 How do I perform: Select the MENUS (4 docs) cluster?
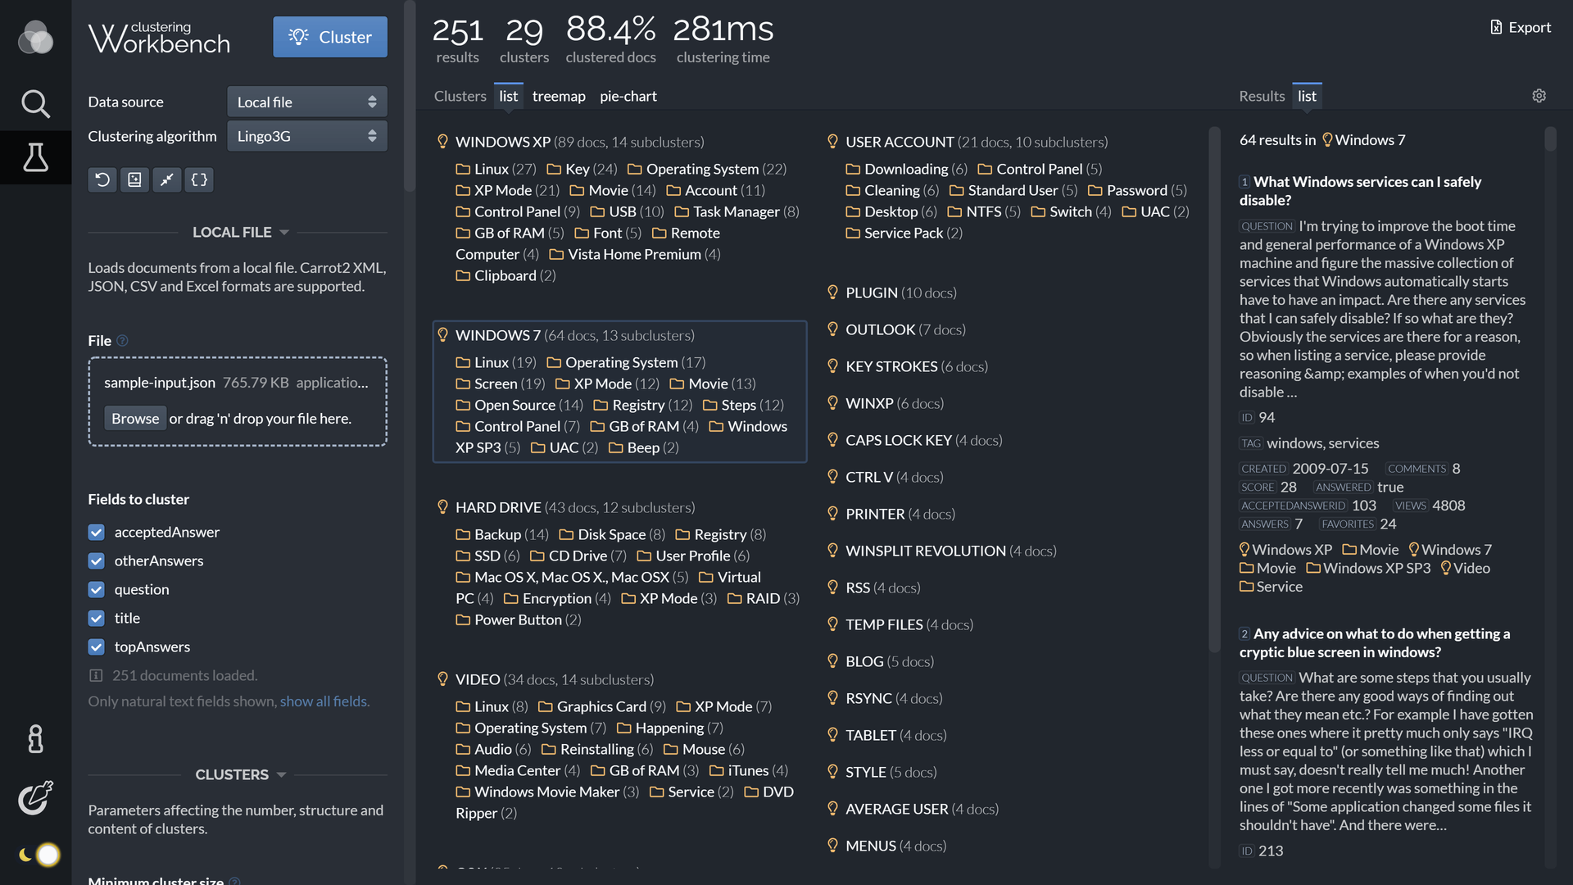coord(895,846)
